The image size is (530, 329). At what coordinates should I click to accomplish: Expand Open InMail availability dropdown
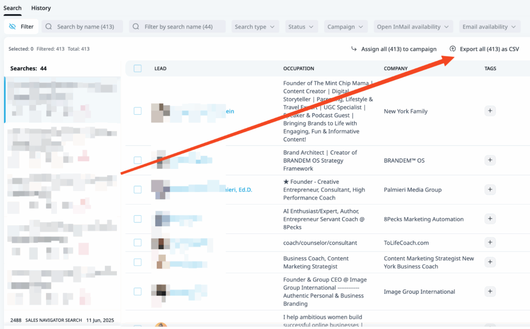(x=412, y=27)
